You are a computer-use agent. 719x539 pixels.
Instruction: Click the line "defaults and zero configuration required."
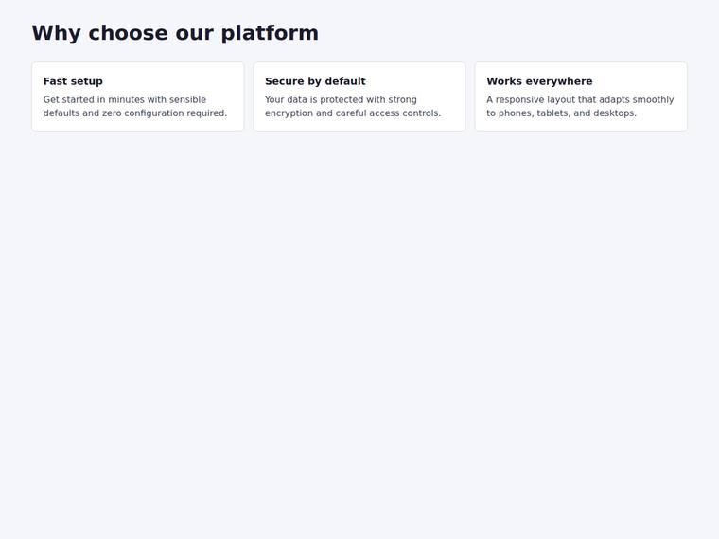[x=134, y=113]
